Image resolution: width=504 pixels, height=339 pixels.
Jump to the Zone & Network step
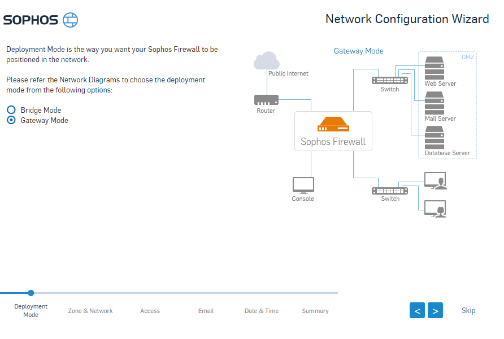(x=90, y=311)
